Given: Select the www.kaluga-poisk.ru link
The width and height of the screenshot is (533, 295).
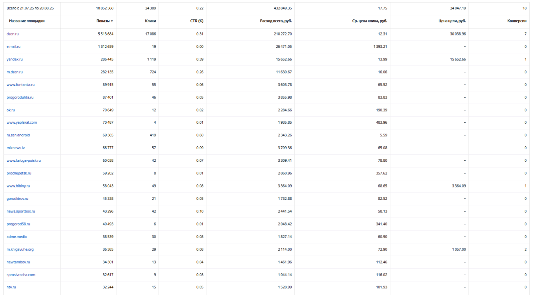Looking at the screenshot, I should pos(24,160).
